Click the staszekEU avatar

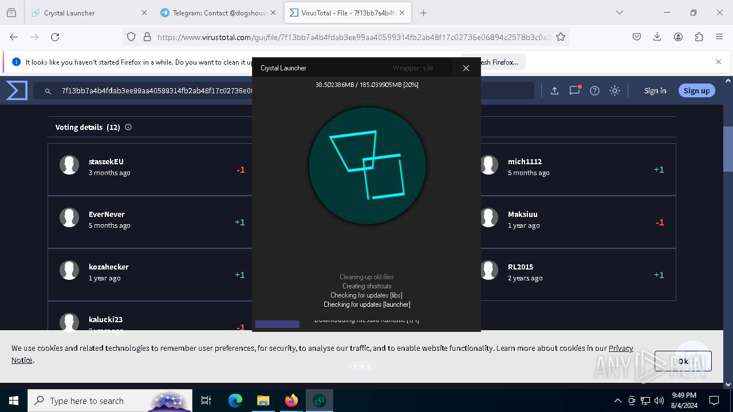point(69,165)
